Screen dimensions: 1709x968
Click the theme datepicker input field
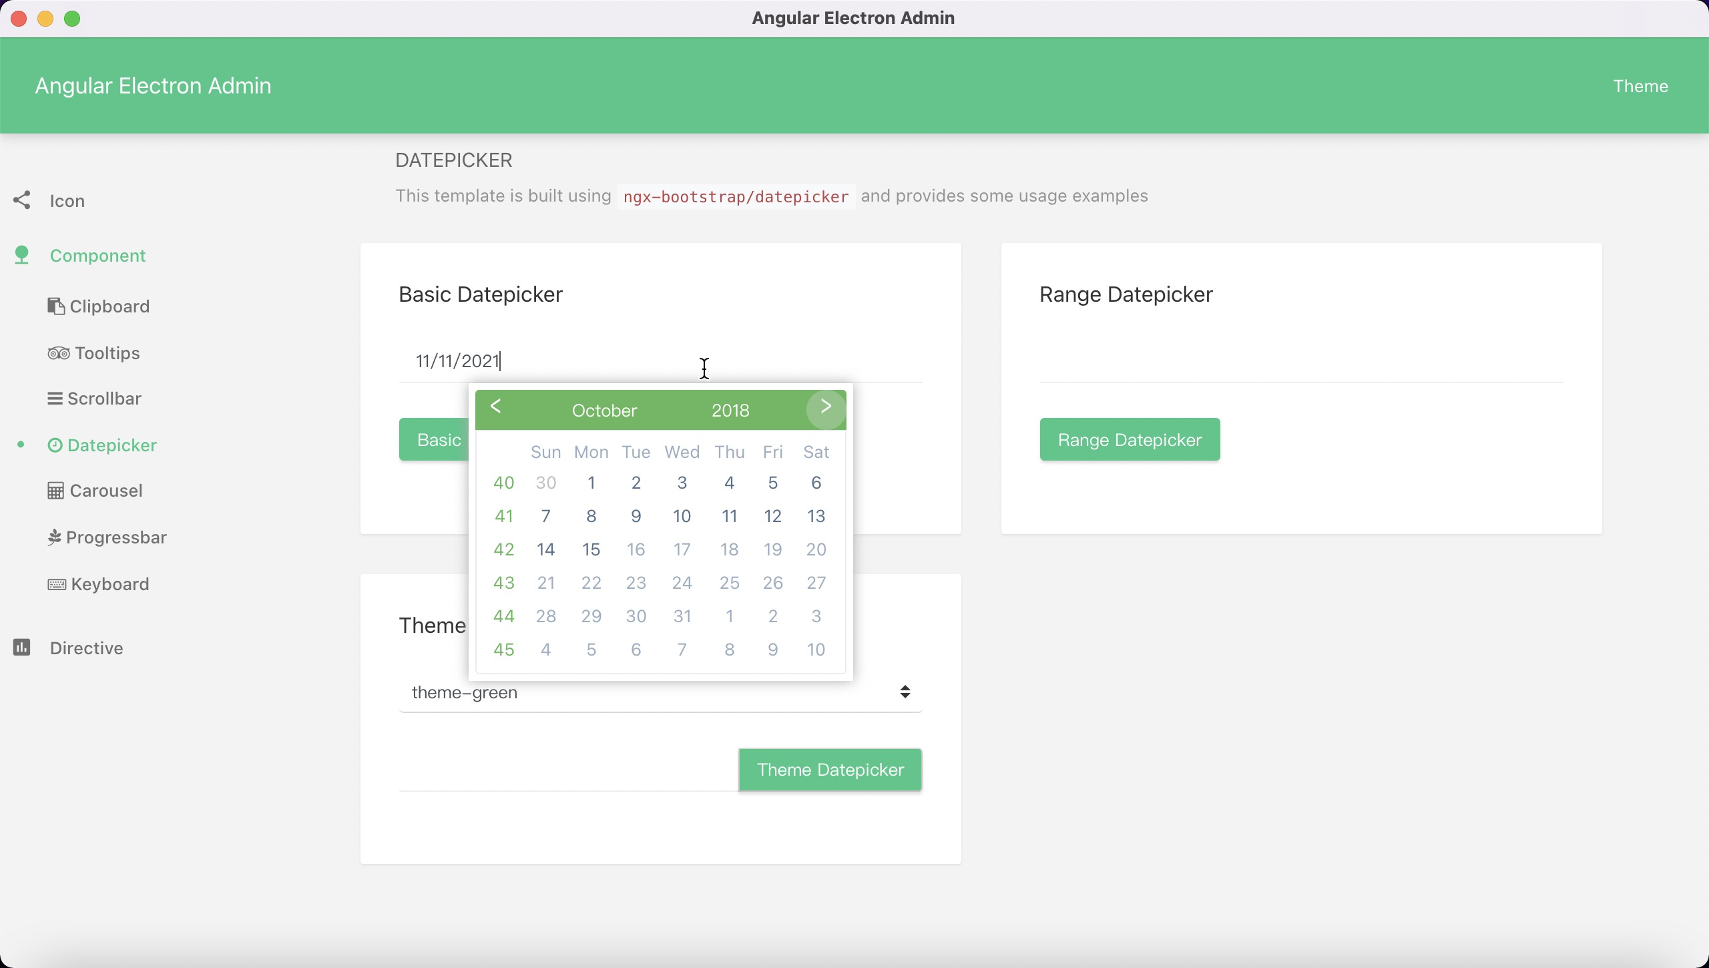coord(568,770)
